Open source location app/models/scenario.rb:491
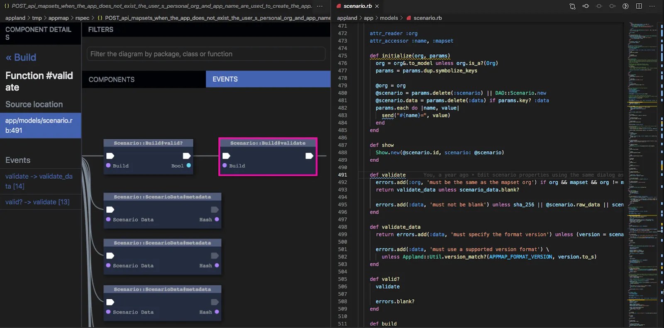 tap(40, 125)
